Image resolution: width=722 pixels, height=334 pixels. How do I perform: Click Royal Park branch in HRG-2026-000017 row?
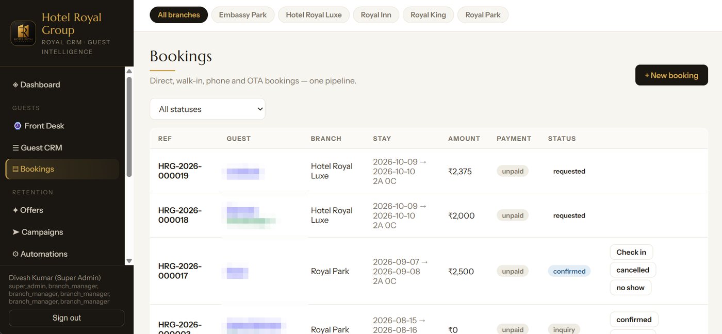coord(330,271)
